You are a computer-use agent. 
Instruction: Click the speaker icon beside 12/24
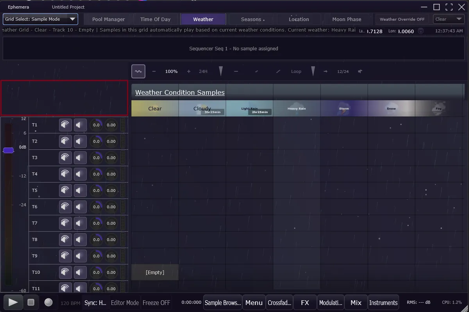pyautogui.click(x=360, y=71)
